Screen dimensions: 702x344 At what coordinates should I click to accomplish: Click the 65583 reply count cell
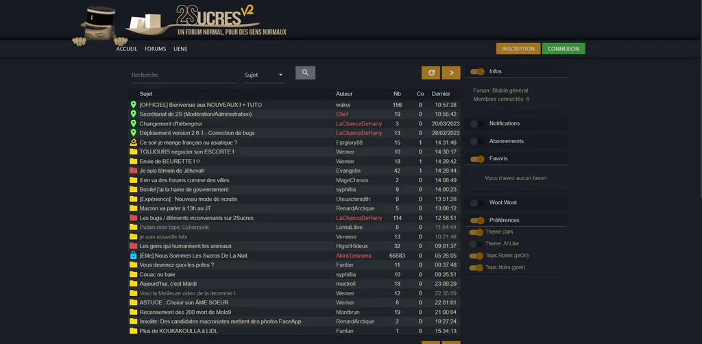pos(397,256)
